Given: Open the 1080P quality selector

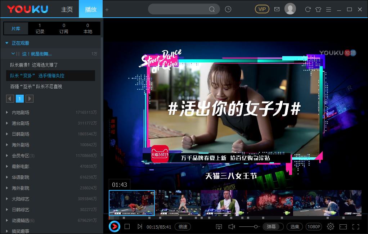Looking at the screenshot, I should pyautogui.click(x=314, y=226).
